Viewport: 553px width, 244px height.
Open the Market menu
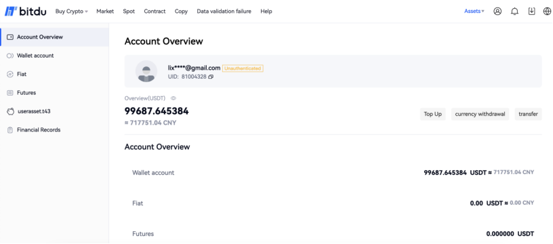point(105,12)
